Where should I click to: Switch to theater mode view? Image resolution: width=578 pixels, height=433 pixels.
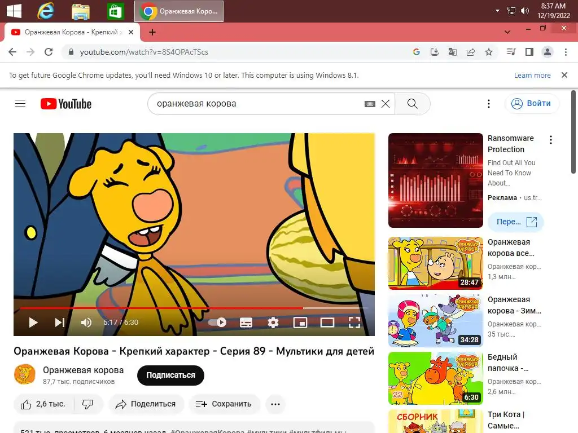[x=327, y=322]
